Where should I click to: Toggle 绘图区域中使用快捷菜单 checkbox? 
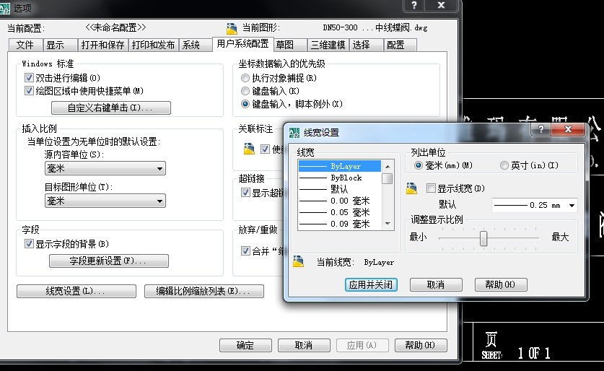[29, 91]
